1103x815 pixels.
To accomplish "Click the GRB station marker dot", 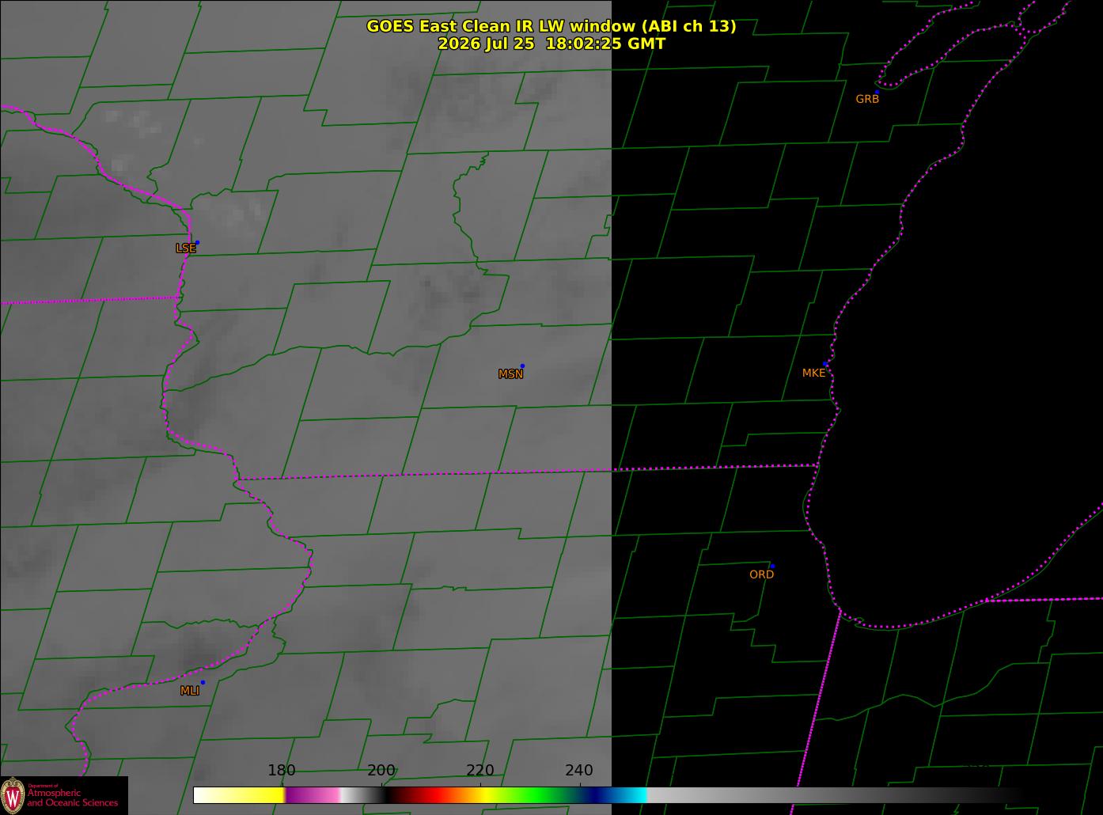I will pyautogui.click(x=877, y=93).
